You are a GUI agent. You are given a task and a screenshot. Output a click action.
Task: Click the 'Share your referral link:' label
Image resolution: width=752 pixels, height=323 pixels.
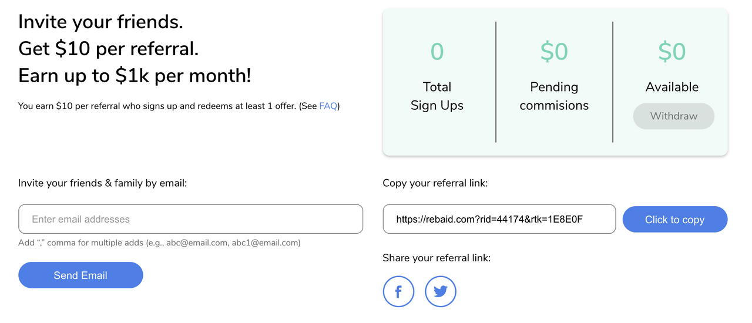[436, 258]
